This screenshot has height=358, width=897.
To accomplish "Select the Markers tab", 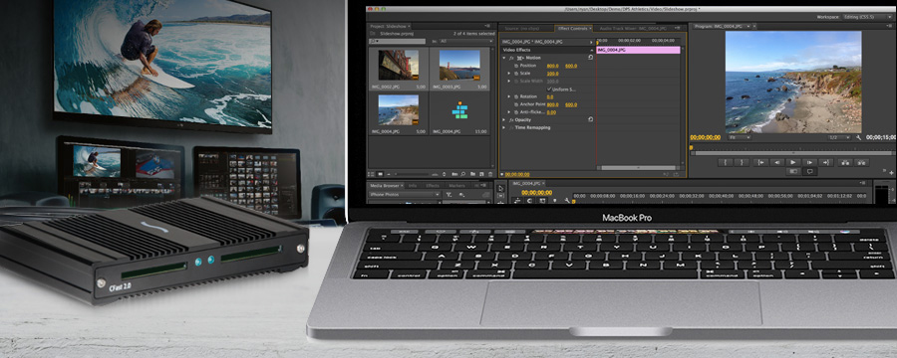I will (x=457, y=186).
